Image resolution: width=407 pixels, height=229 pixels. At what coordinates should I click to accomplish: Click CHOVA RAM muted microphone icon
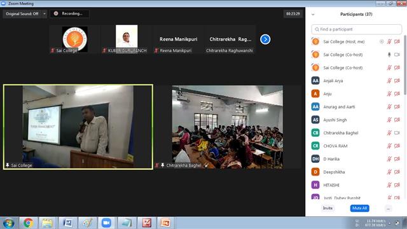[x=389, y=146]
